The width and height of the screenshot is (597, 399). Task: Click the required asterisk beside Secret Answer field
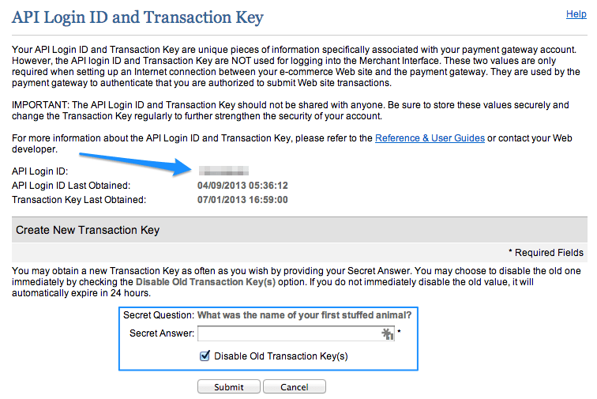pyautogui.click(x=399, y=331)
